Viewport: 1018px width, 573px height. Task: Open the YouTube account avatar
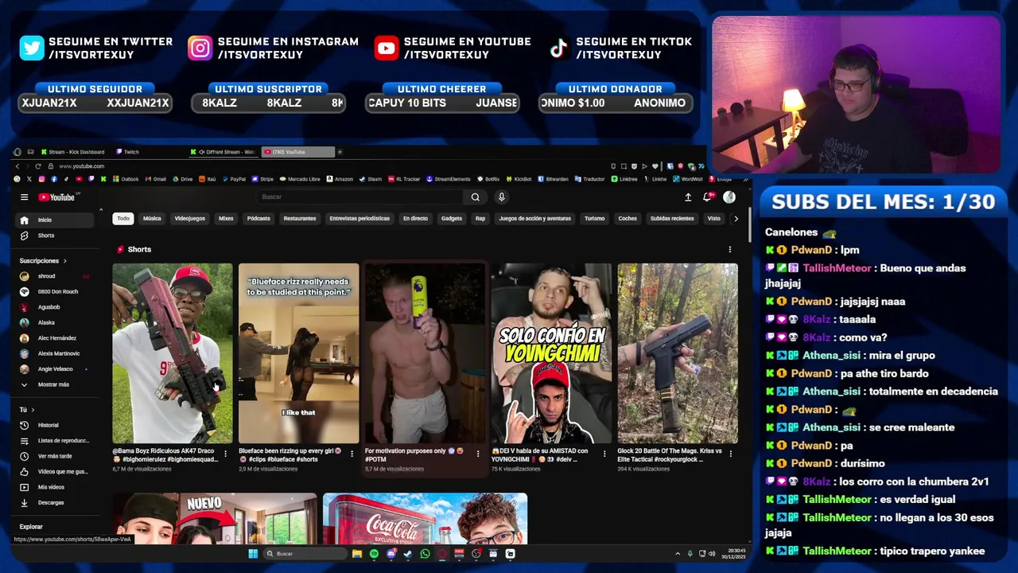pos(729,197)
